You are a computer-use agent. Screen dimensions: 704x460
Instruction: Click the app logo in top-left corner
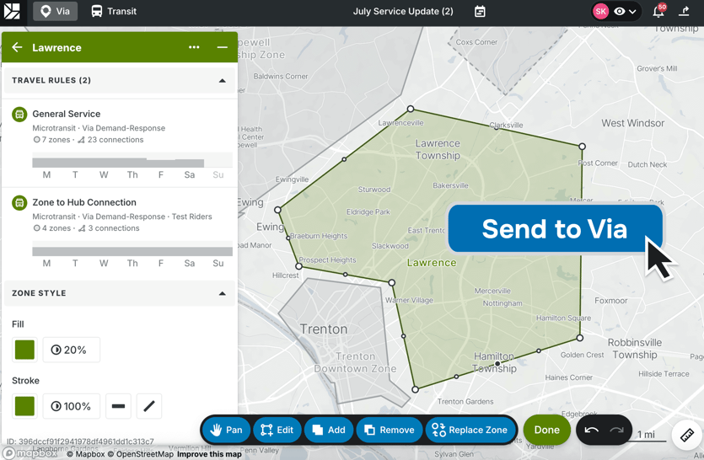tap(12, 11)
